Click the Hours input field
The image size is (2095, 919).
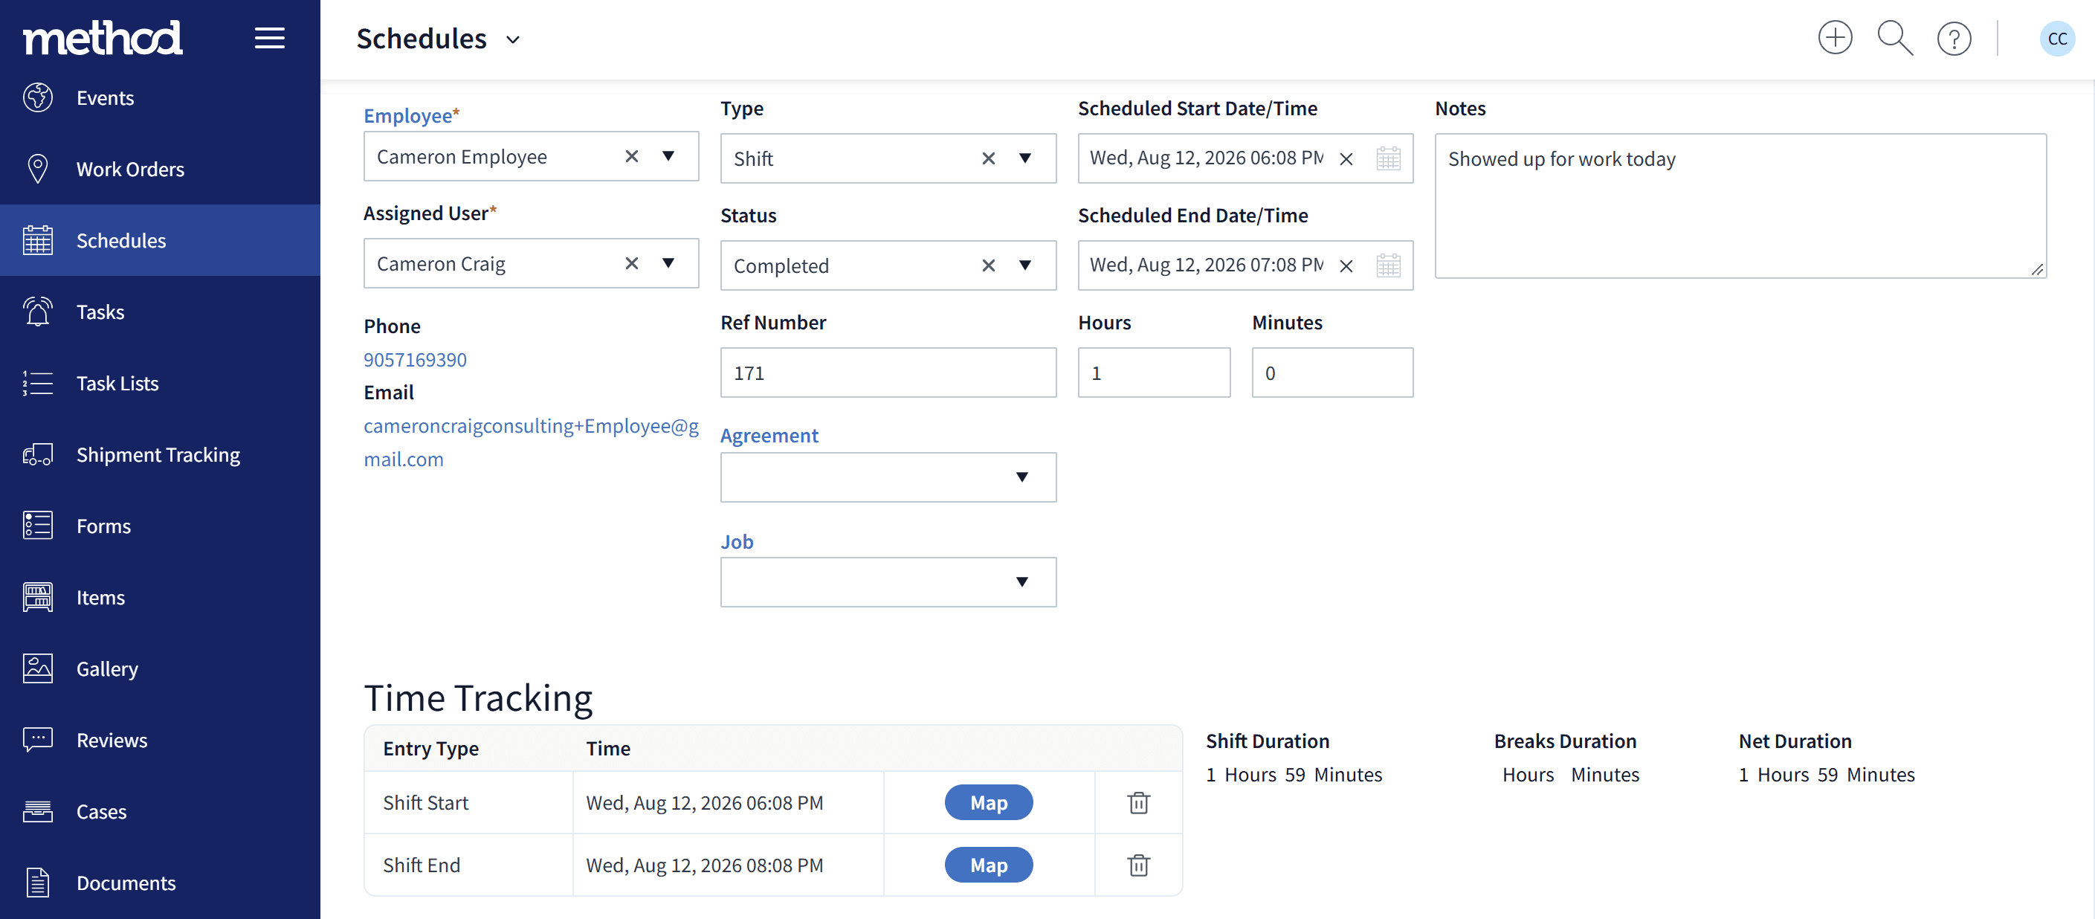coord(1154,373)
